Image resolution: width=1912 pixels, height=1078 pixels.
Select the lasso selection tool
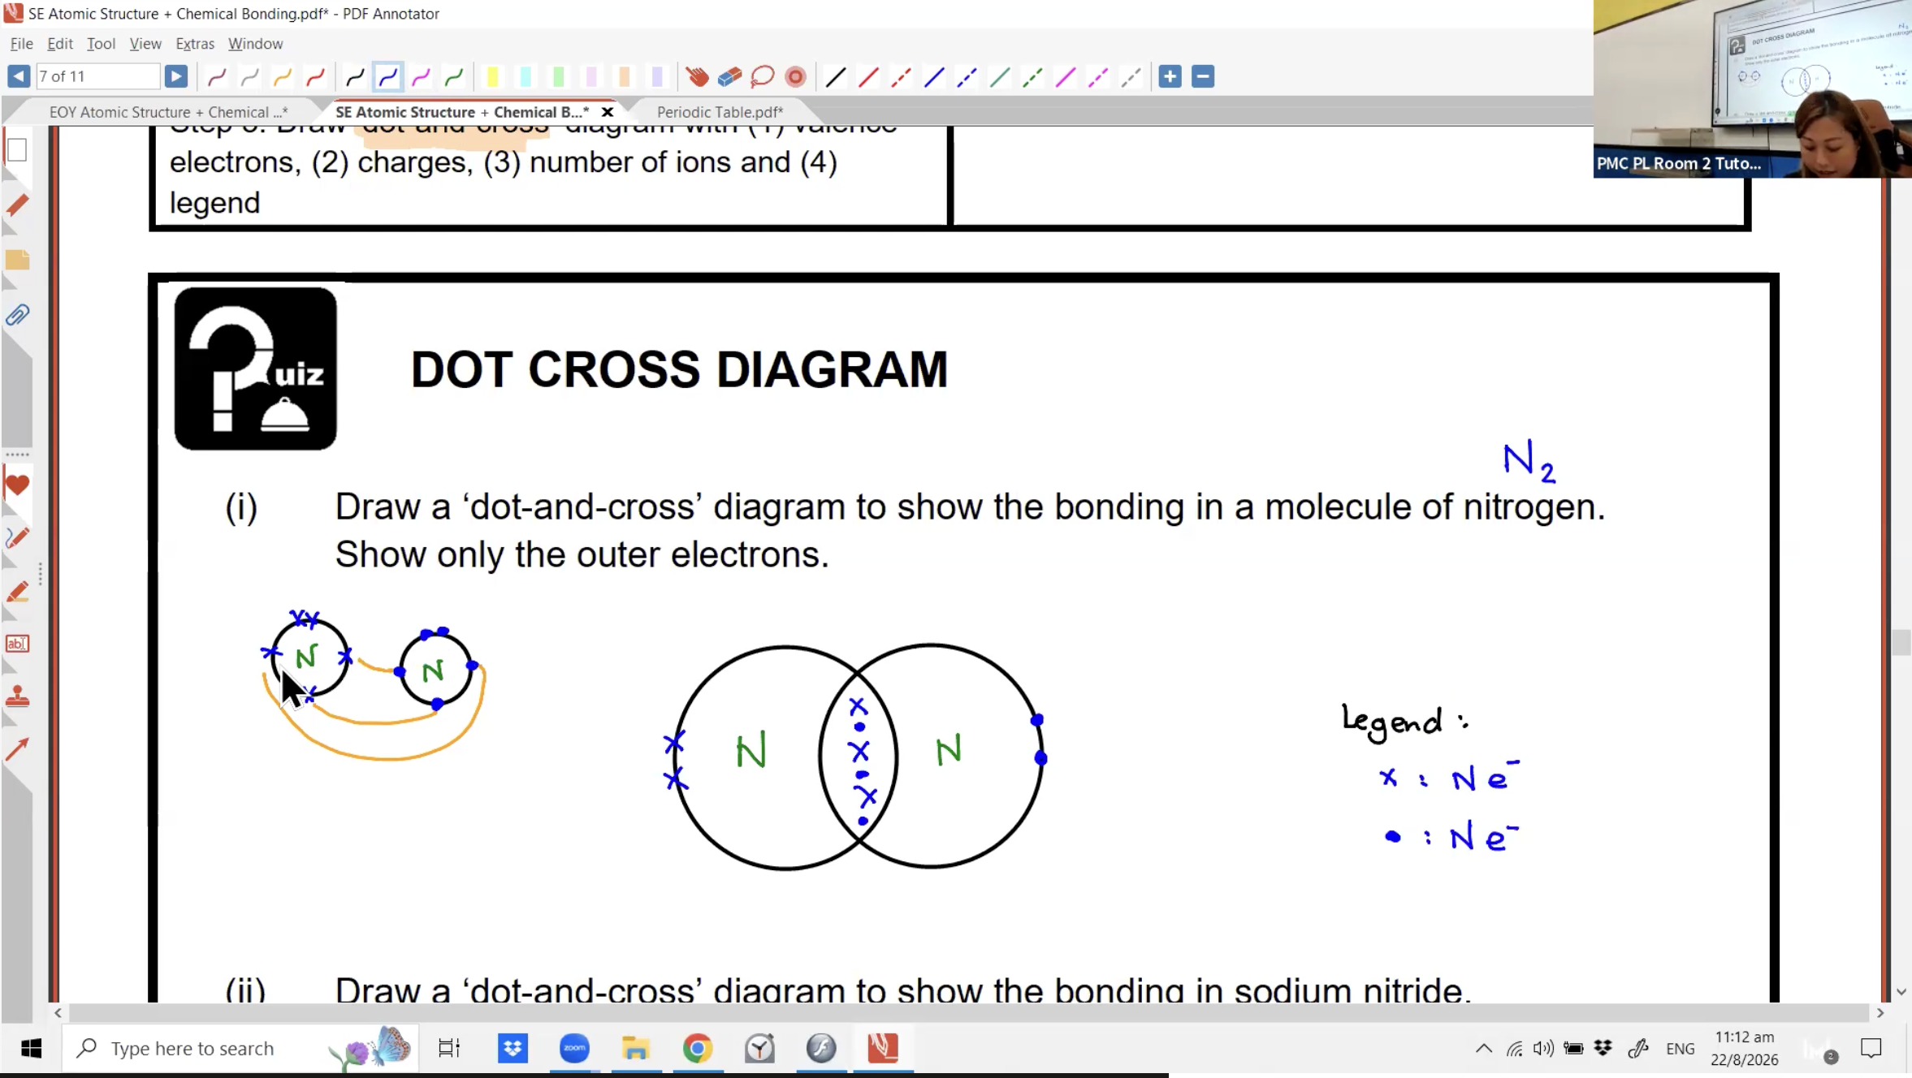coord(763,77)
